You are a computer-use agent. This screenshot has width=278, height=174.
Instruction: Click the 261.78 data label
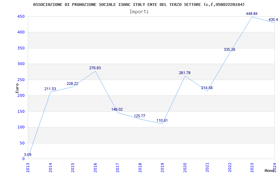(x=185, y=73)
